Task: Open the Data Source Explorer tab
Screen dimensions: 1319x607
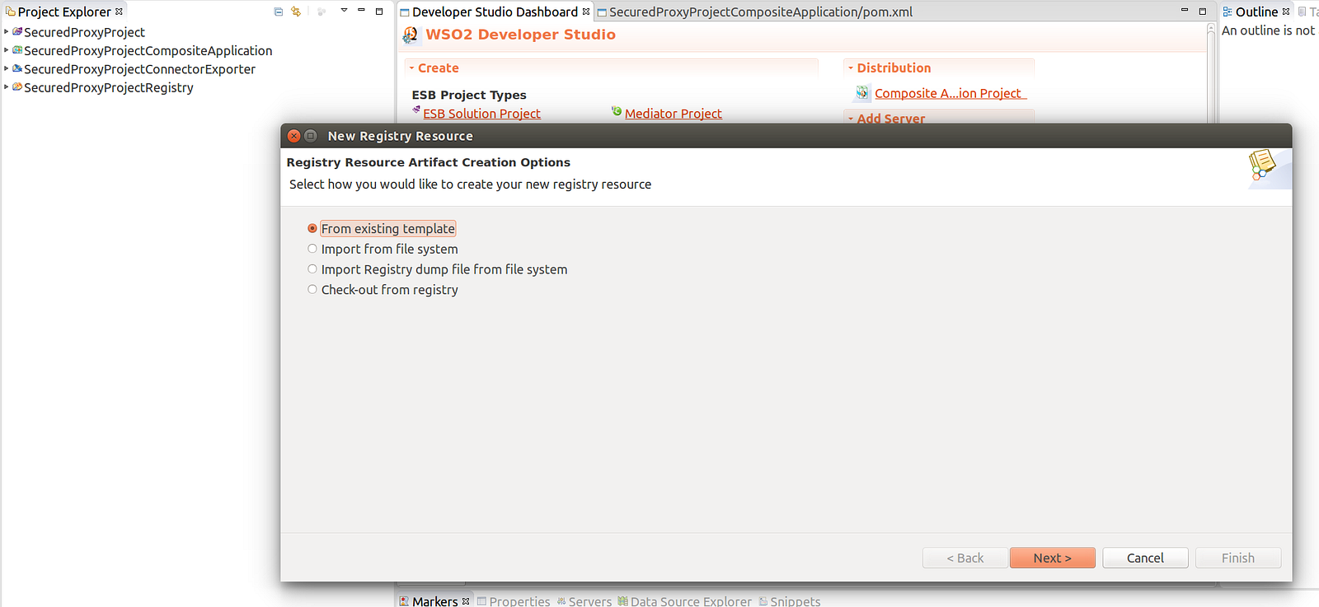Action: coord(684,601)
